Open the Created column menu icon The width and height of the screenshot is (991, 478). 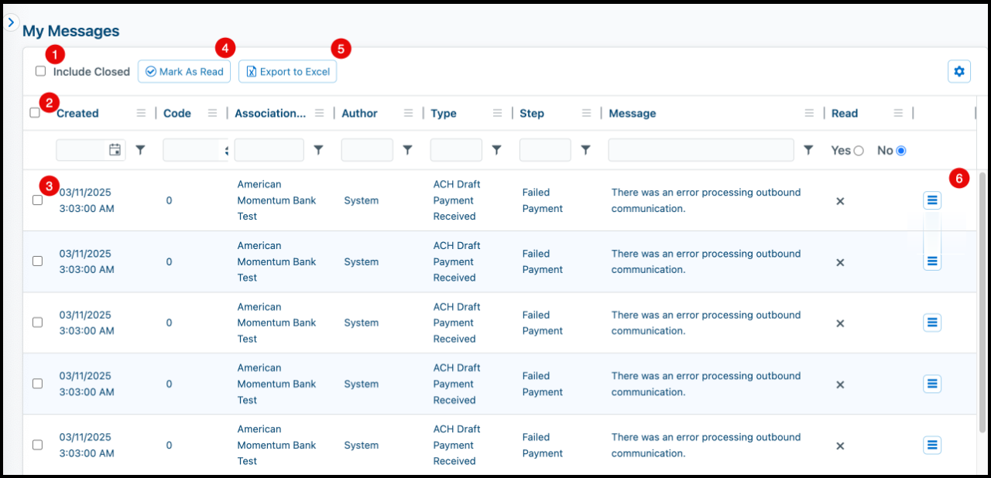pyautogui.click(x=141, y=113)
